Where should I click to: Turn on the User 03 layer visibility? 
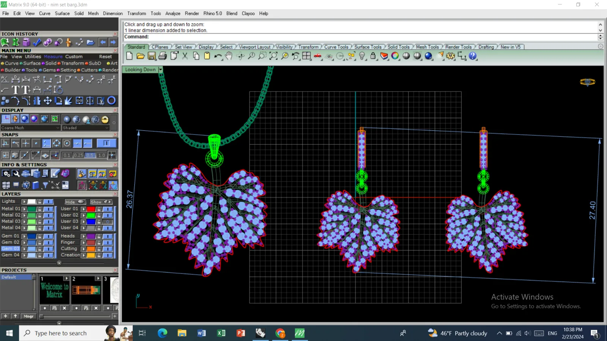(108, 222)
